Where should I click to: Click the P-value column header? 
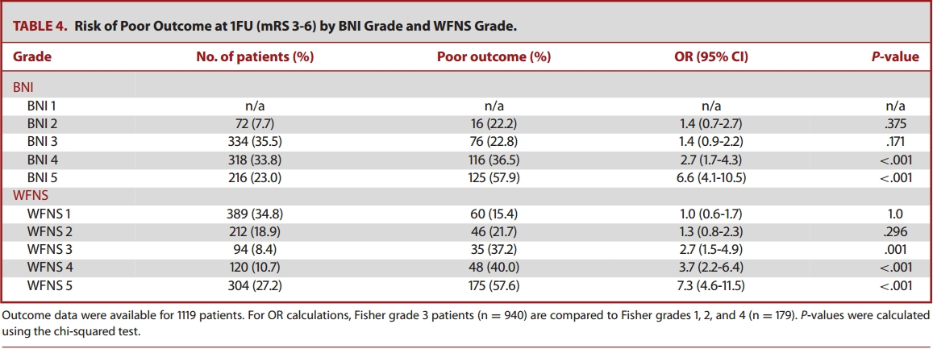[895, 56]
